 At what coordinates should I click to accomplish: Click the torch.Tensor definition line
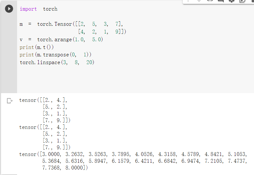[x=71, y=24]
